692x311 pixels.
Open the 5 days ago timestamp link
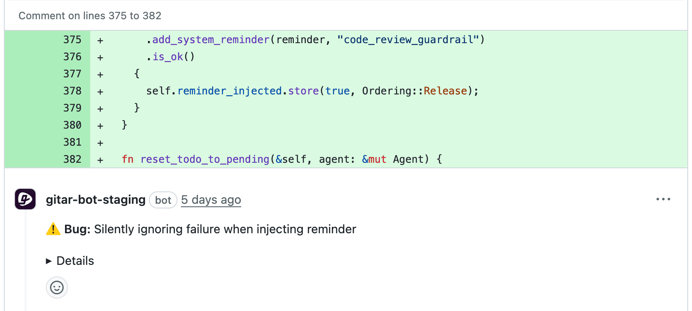point(211,200)
